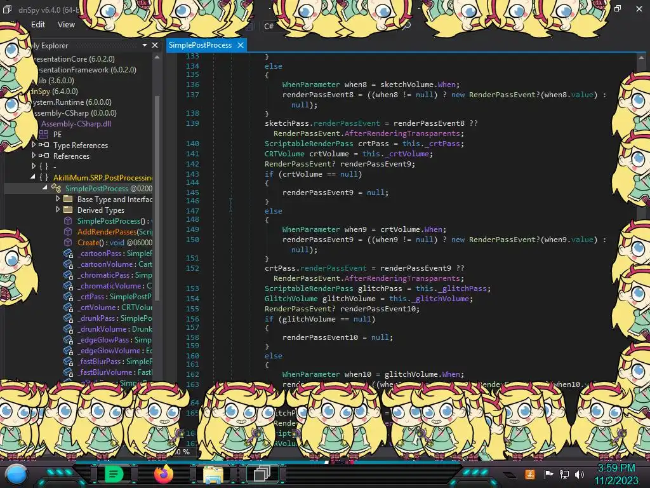The width and height of the screenshot is (650, 488).
Task: Click the Assembly Explorer vertical scrollbar thumb
Action: point(157,197)
